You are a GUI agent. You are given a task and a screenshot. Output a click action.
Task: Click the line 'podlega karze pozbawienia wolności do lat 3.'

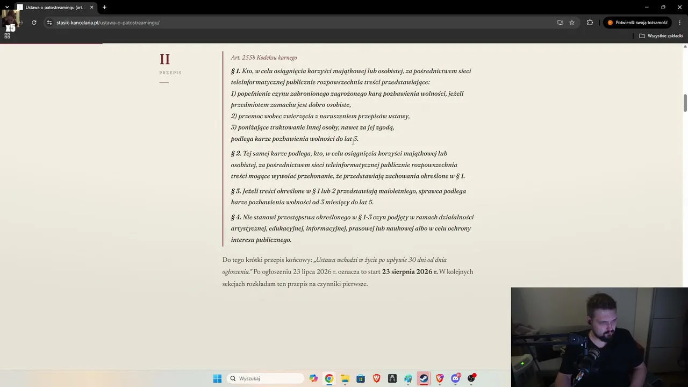[x=295, y=139]
